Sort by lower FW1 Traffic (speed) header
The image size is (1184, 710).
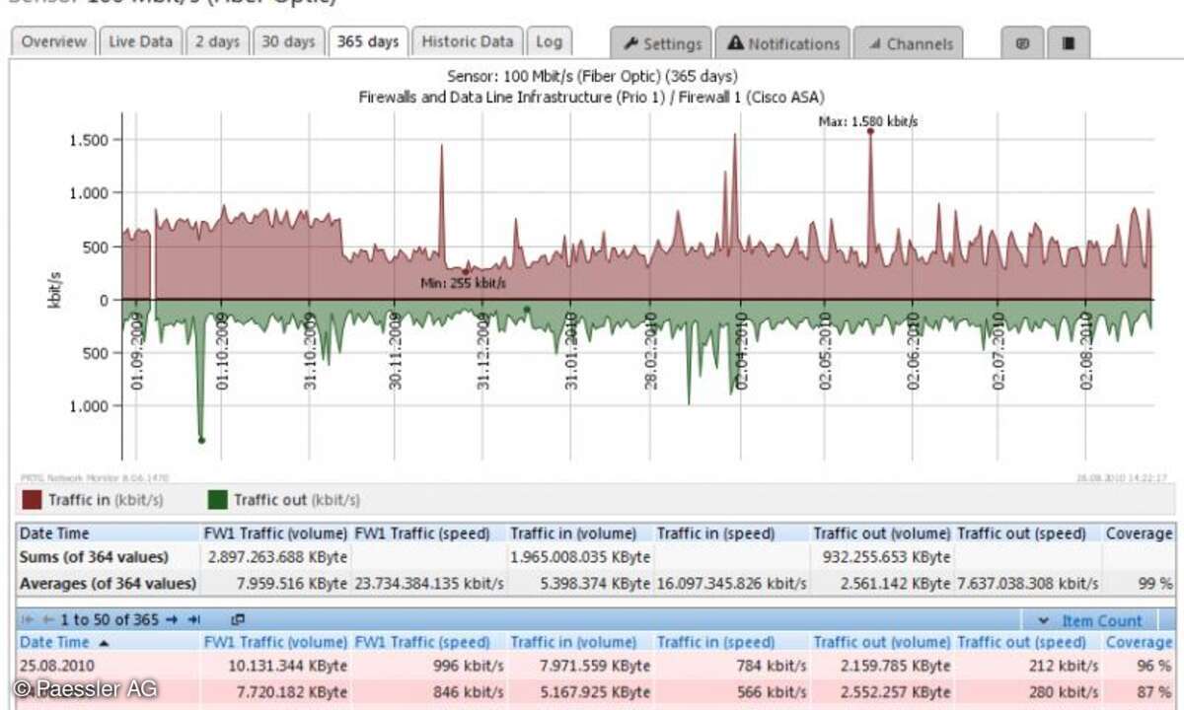[422, 642]
